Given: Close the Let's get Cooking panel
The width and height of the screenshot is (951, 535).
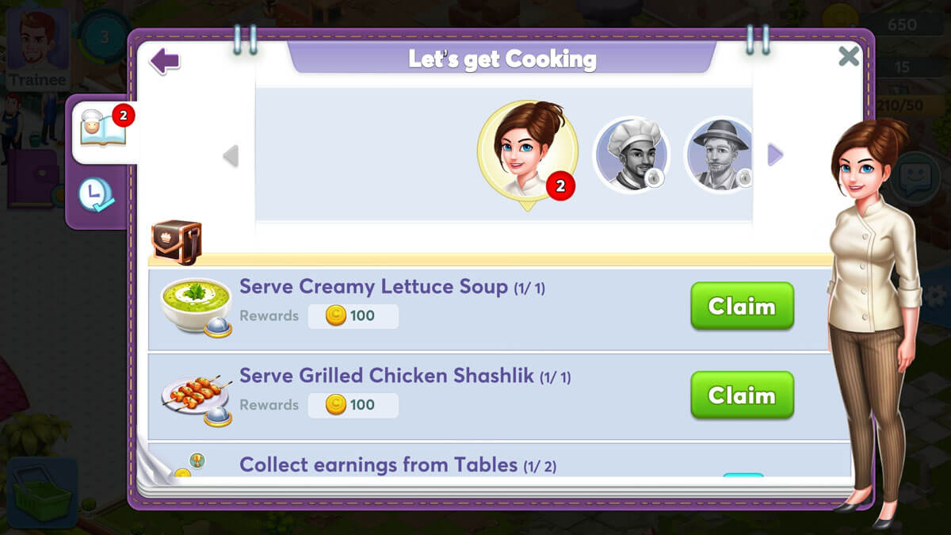Looking at the screenshot, I should pos(849,56).
